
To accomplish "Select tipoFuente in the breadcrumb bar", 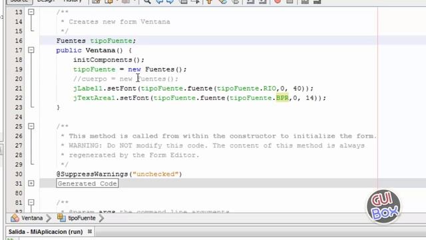I will [82, 218].
